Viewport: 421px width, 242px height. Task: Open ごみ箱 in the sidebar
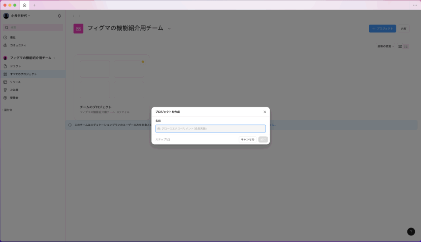tap(14, 90)
